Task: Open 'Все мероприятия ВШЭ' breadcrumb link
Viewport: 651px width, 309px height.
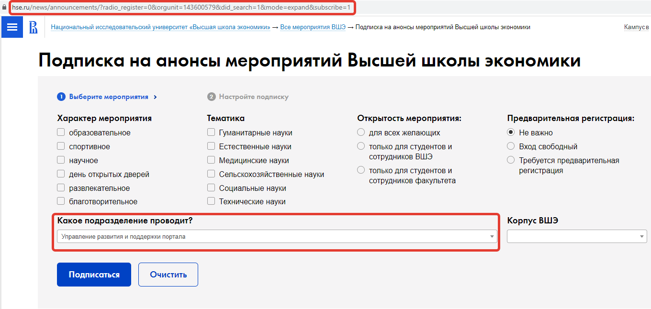Action: [313, 27]
